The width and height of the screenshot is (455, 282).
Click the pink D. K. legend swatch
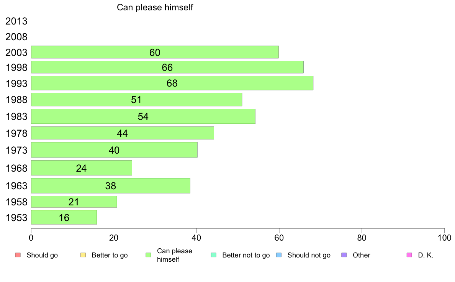[409, 255]
